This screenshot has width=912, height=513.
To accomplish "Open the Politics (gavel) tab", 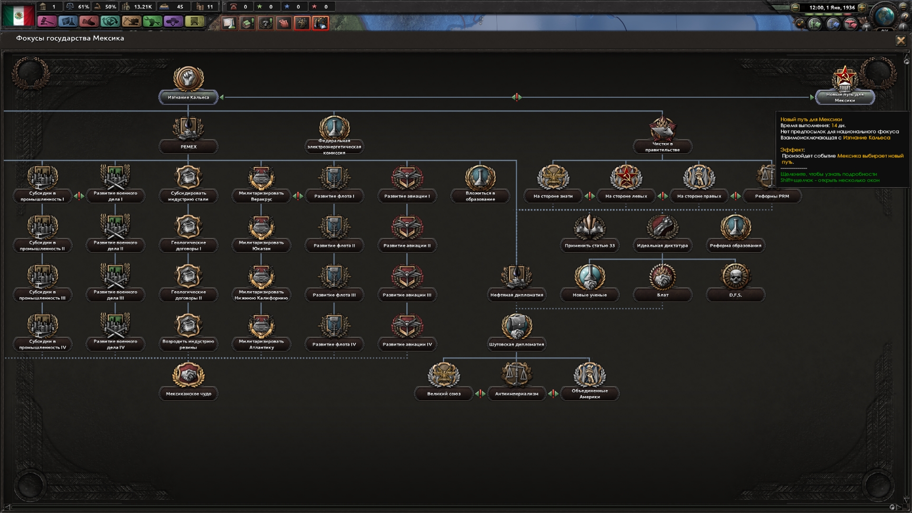I will tap(47, 22).
